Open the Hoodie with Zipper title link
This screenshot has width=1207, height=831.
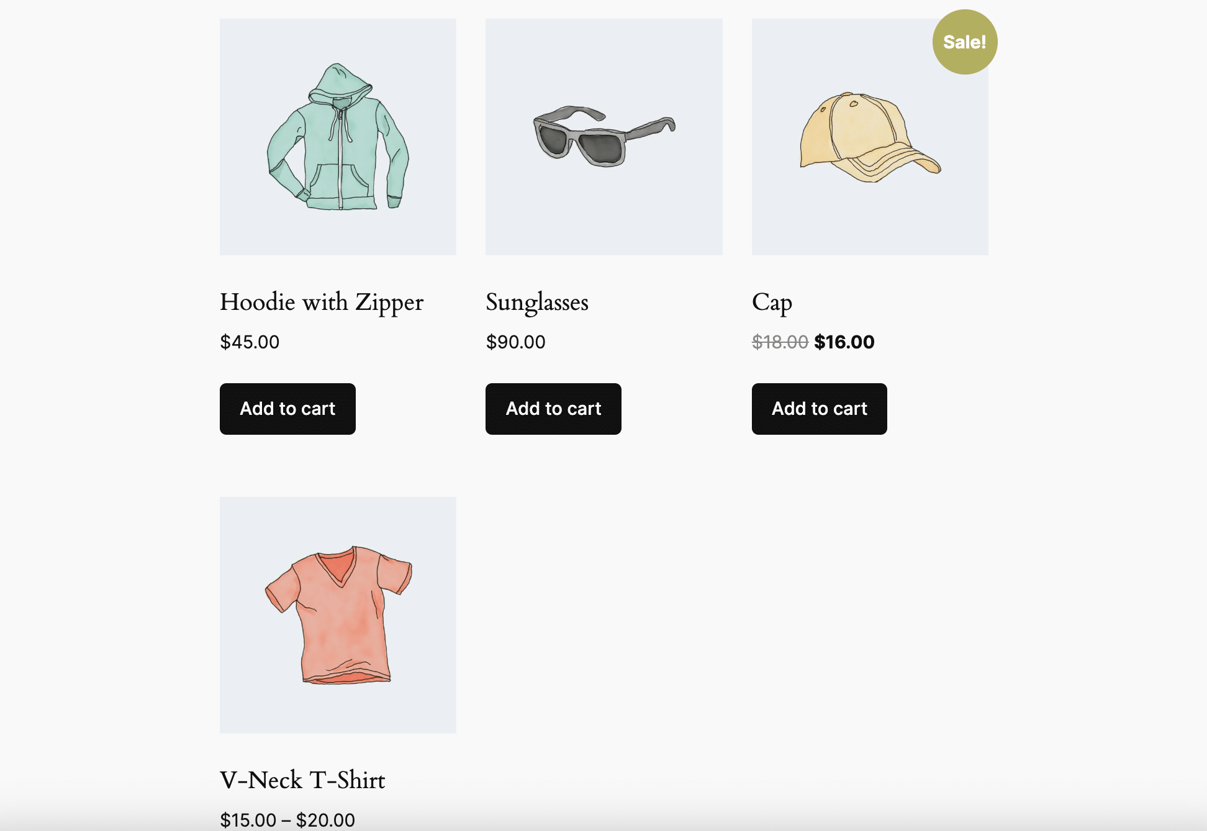[x=322, y=302]
